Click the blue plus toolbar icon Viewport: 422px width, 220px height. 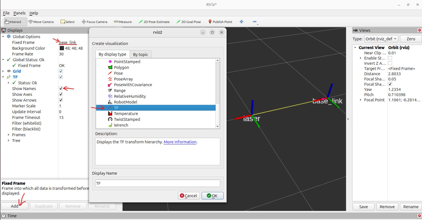tap(241, 22)
